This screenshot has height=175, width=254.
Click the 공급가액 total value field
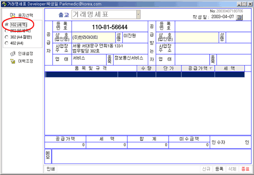65,145
